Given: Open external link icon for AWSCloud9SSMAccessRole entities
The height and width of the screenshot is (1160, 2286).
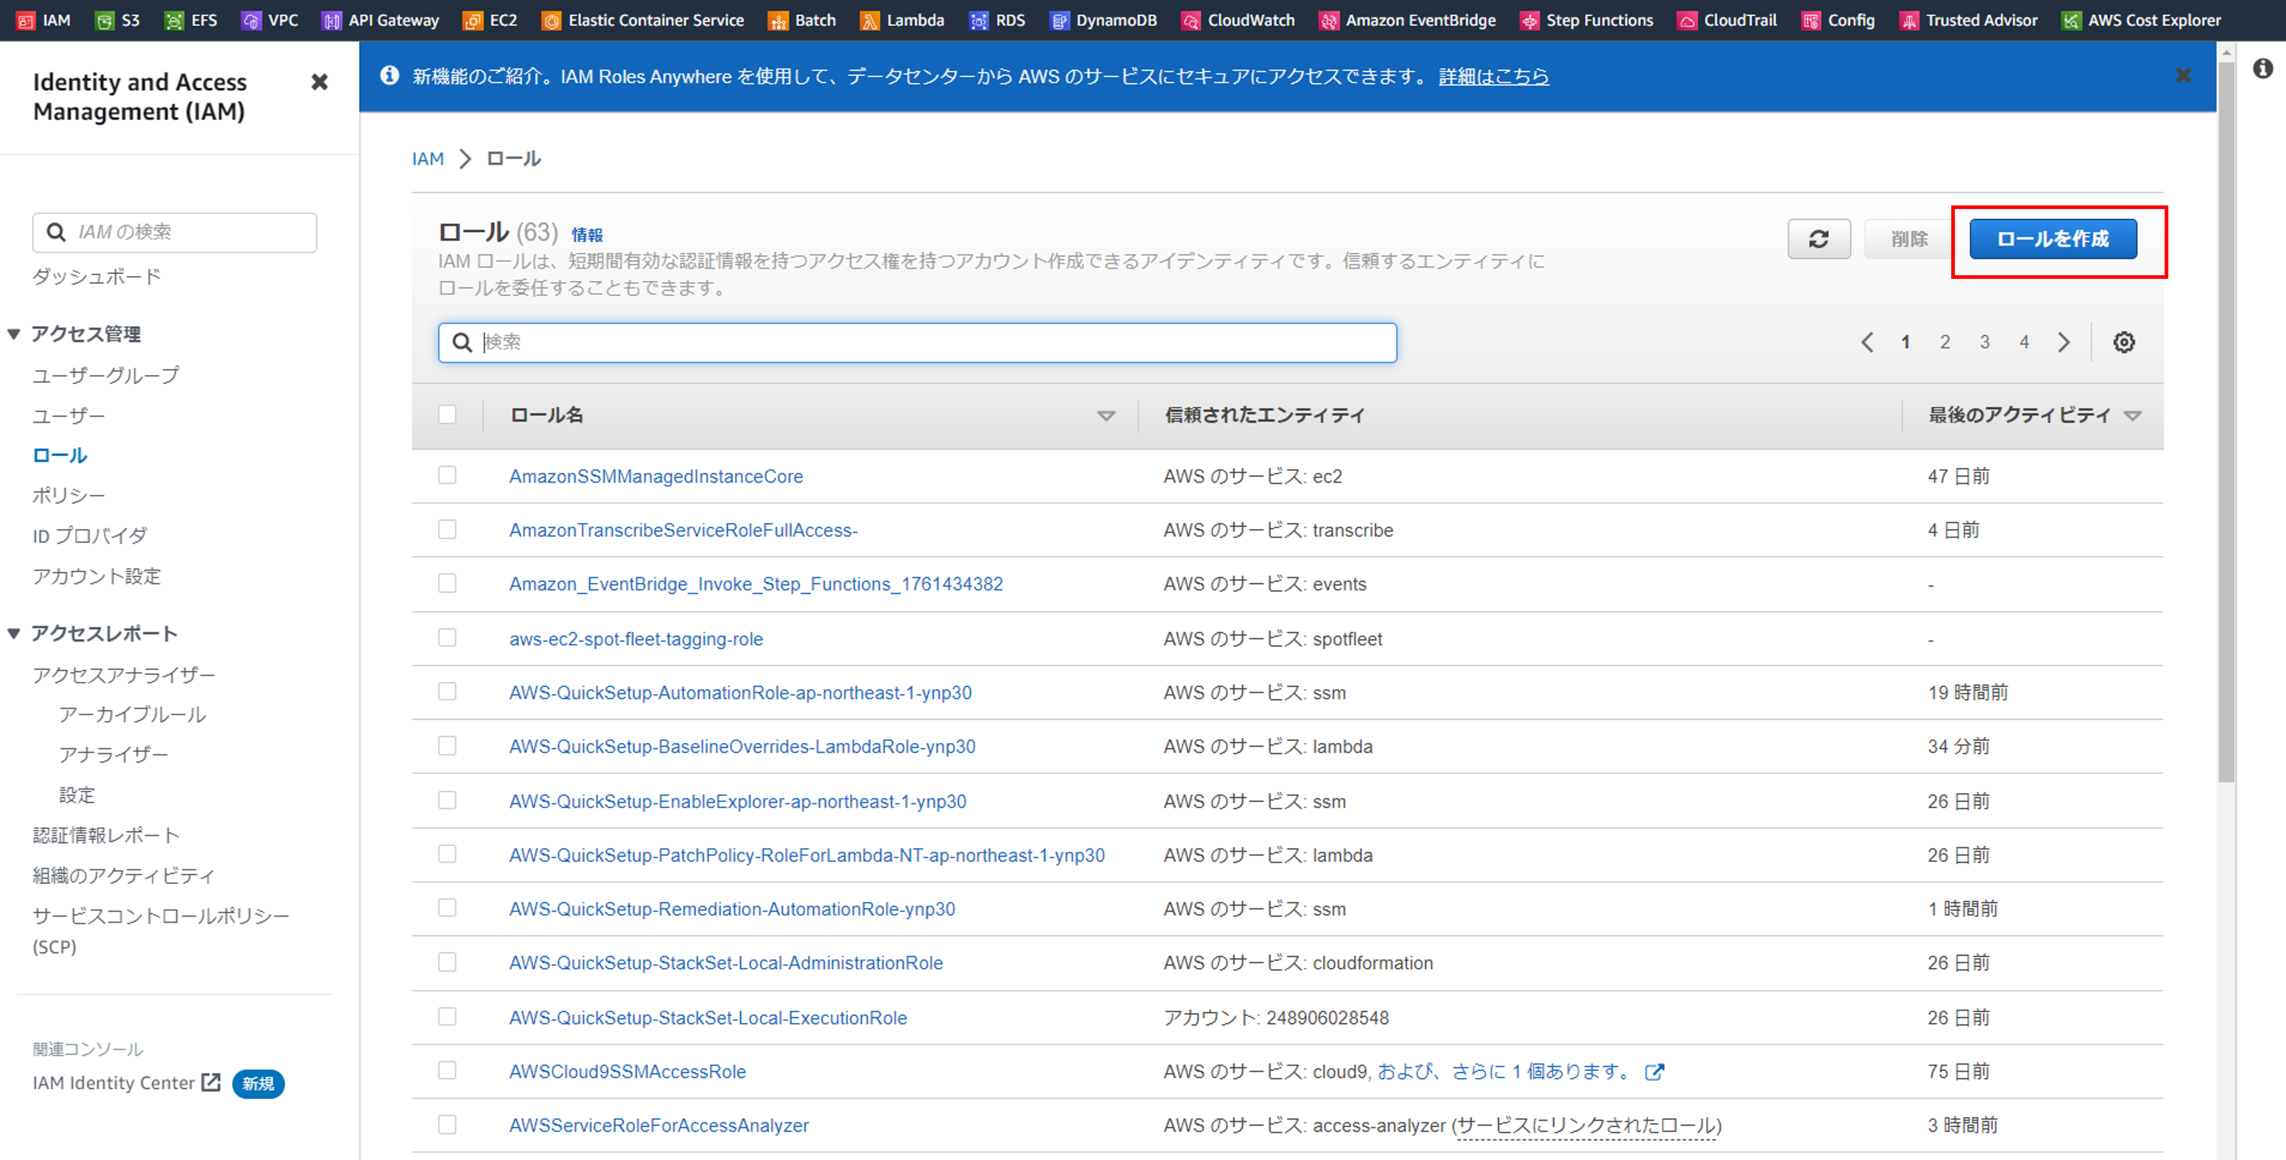Looking at the screenshot, I should (1653, 1072).
